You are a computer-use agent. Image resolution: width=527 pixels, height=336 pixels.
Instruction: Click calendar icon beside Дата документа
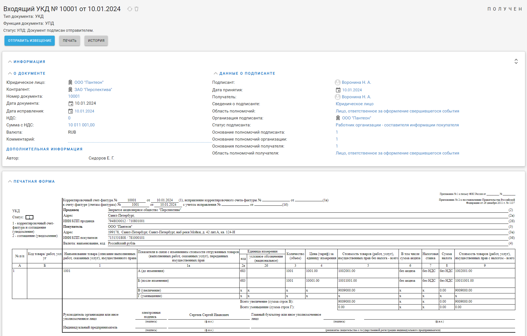71,104
